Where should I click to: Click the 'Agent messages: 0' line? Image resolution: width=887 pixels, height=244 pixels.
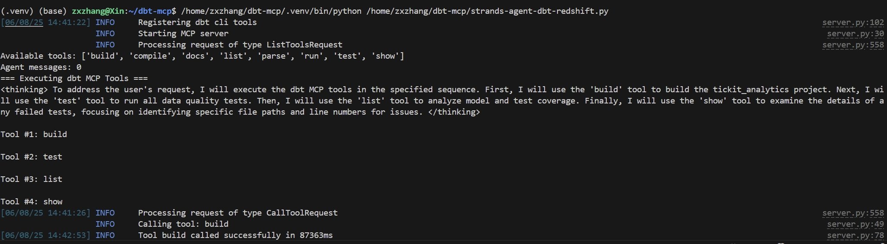tap(41, 67)
